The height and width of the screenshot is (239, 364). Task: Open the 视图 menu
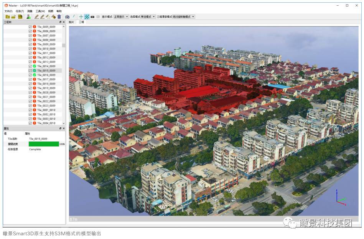point(51,11)
